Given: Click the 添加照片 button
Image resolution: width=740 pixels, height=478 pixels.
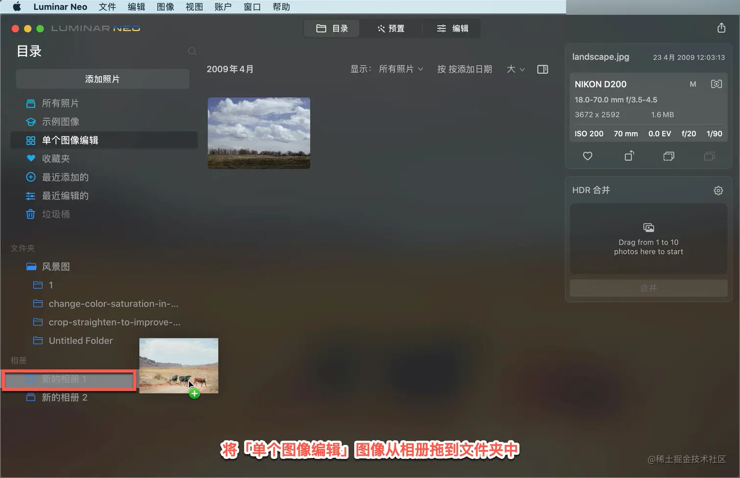Looking at the screenshot, I should [102, 79].
